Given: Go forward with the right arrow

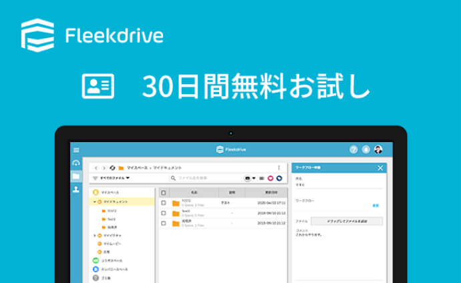Looking at the screenshot, I should [104, 168].
